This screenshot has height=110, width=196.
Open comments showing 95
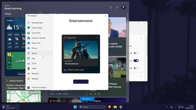(x=66, y=94)
